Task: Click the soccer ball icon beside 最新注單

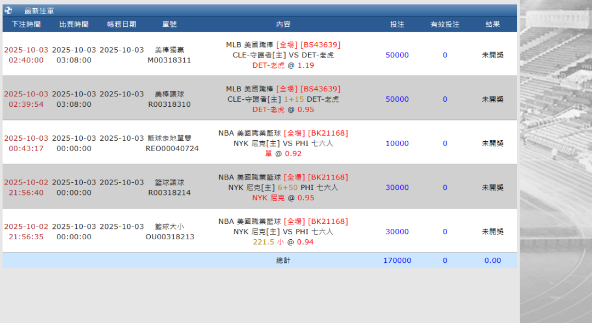Action: click(8, 10)
